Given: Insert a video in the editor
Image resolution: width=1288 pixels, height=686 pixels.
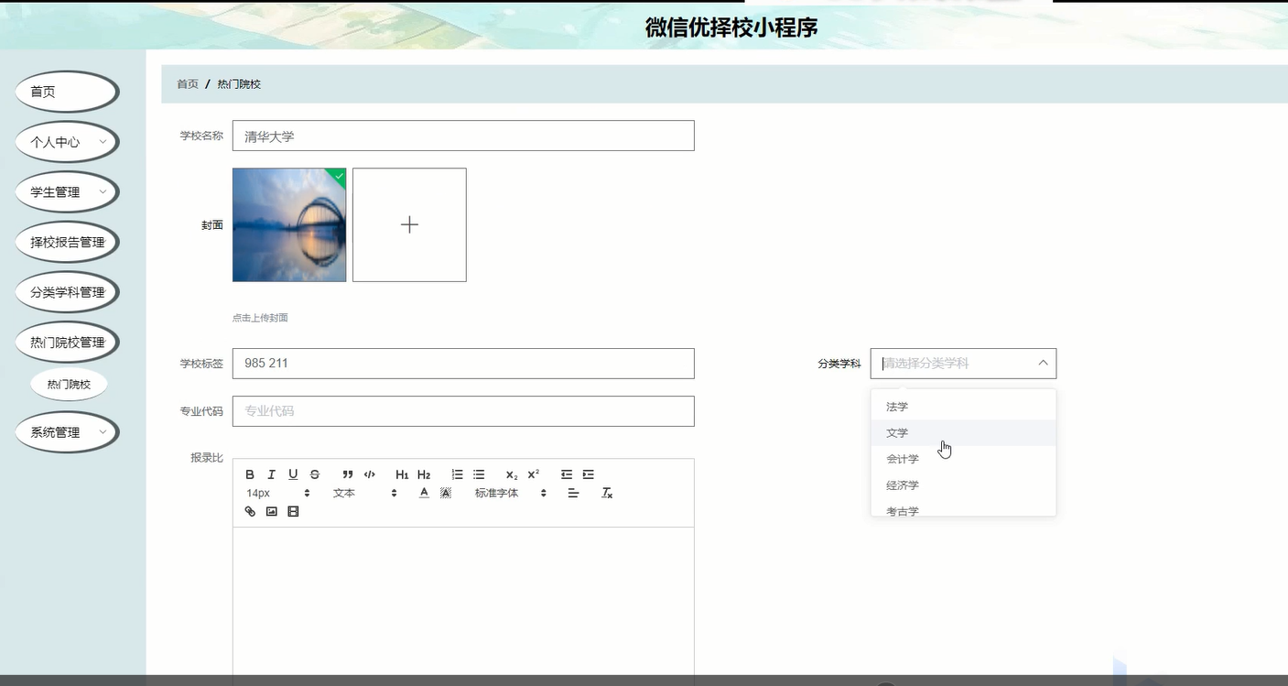Looking at the screenshot, I should 294,512.
